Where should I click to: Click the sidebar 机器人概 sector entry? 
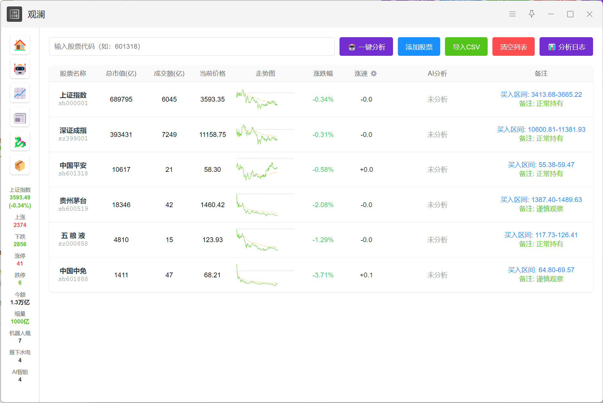point(20,337)
